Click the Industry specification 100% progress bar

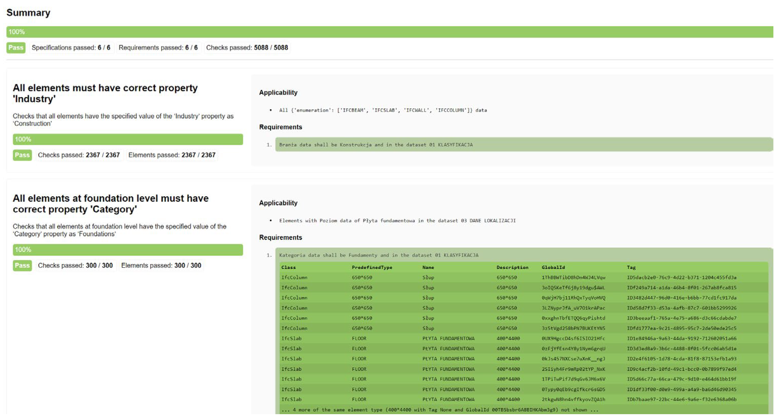tap(127, 139)
